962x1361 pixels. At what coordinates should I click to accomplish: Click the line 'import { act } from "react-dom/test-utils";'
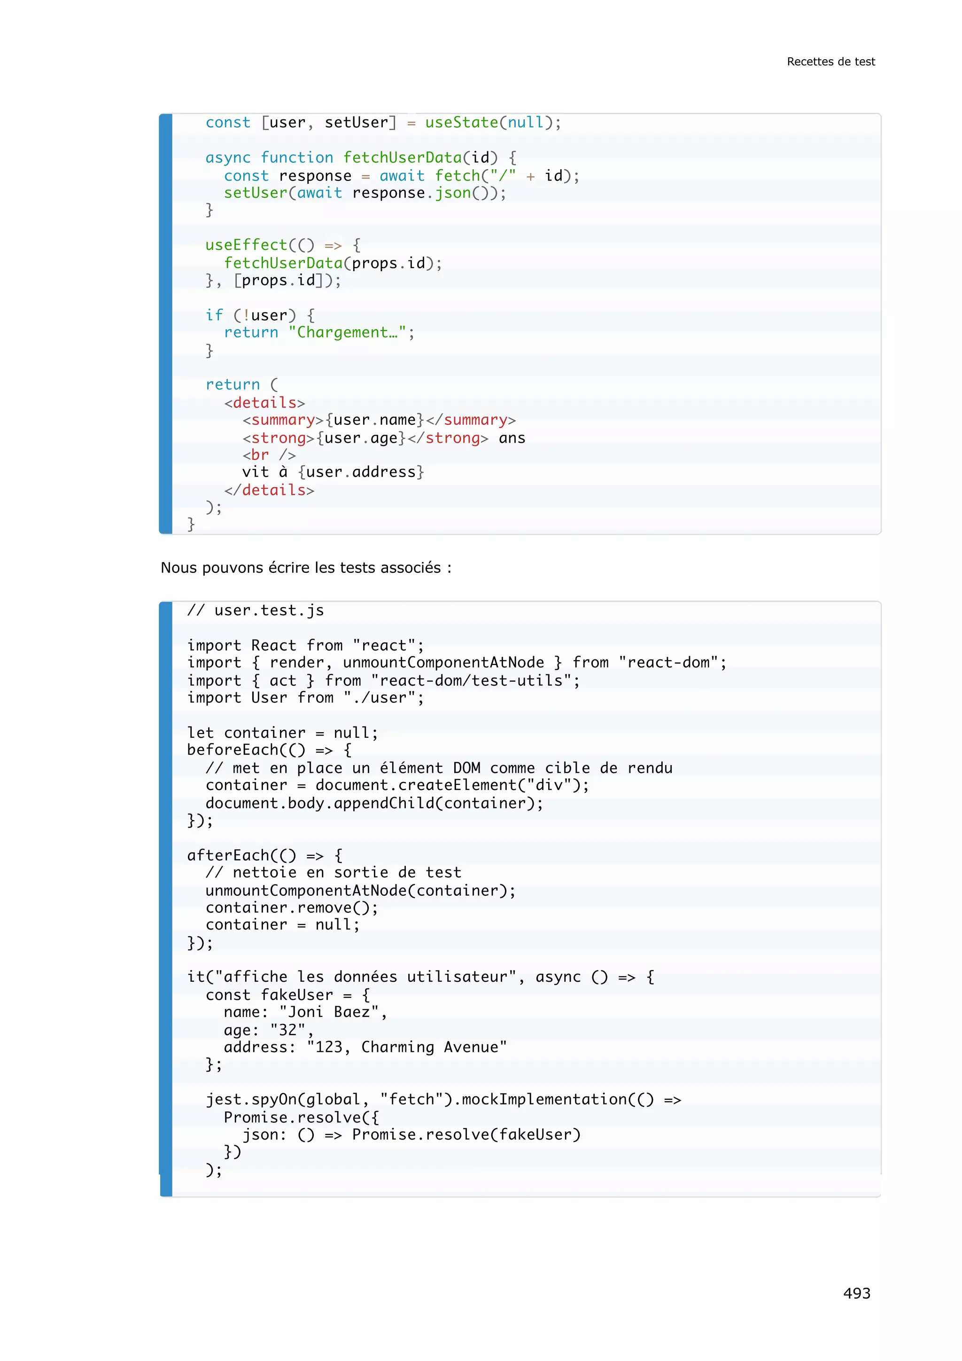(x=384, y=680)
